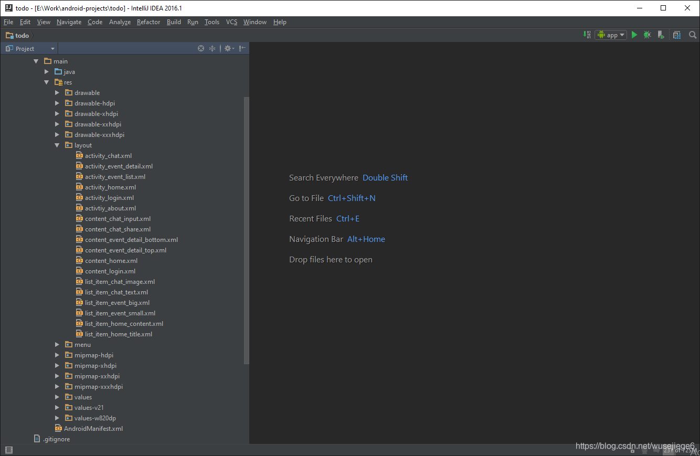Select activtiy_about.xml file
Image resolution: width=700 pixels, height=456 pixels.
click(110, 208)
